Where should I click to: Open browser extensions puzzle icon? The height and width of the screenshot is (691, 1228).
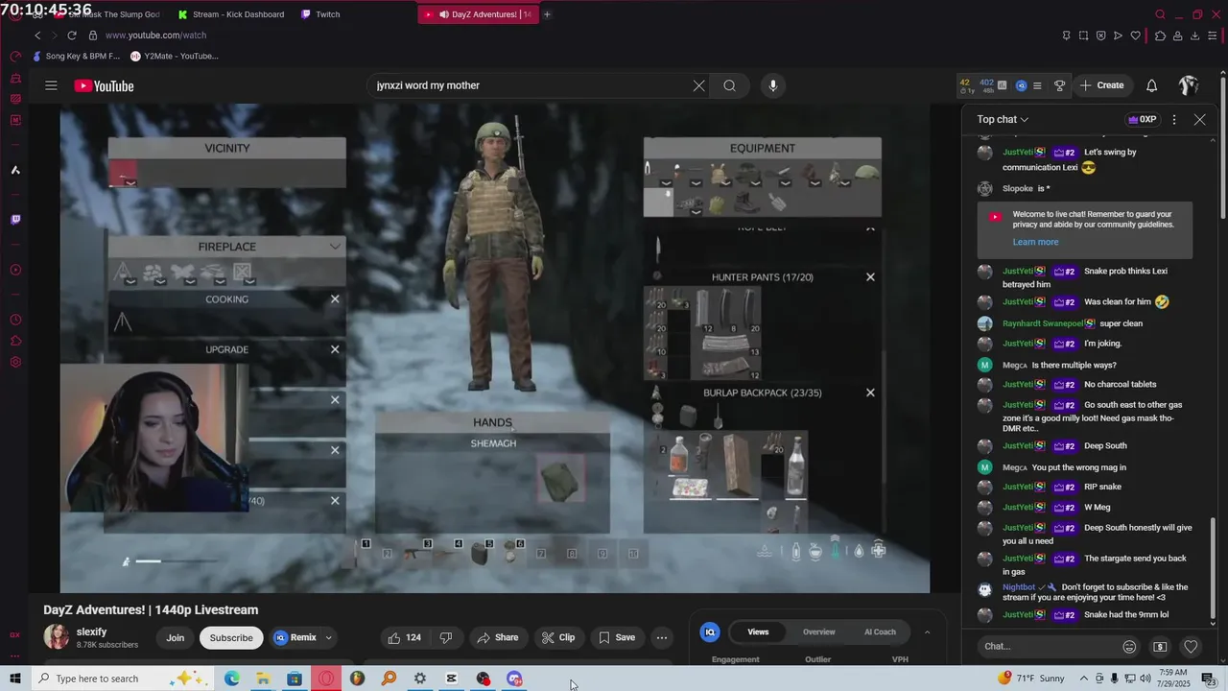coord(1161,36)
